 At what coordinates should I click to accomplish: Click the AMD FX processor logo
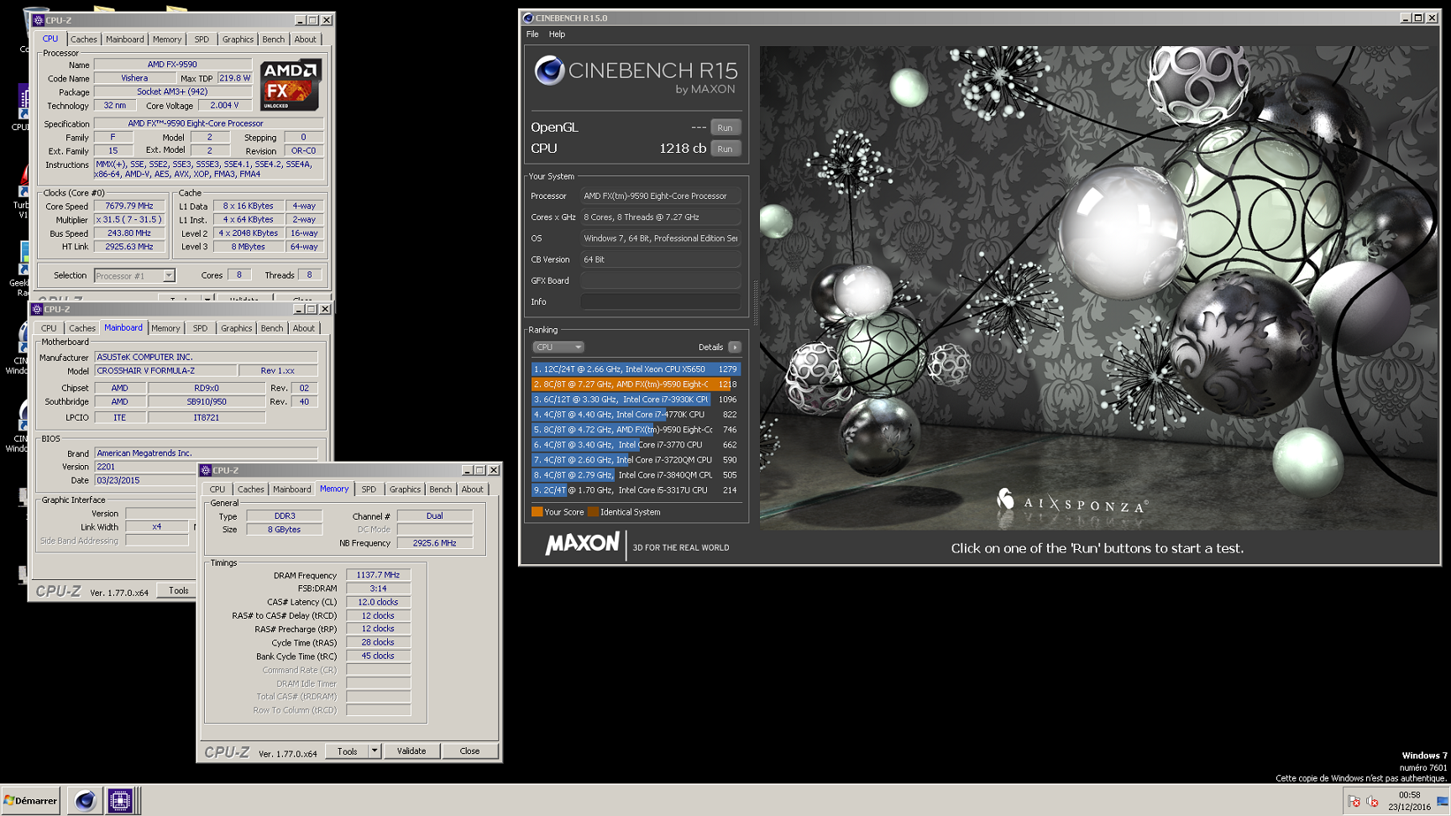click(290, 85)
